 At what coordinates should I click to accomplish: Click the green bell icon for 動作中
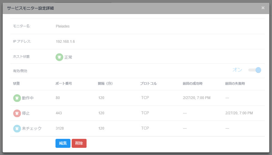(x=17, y=98)
